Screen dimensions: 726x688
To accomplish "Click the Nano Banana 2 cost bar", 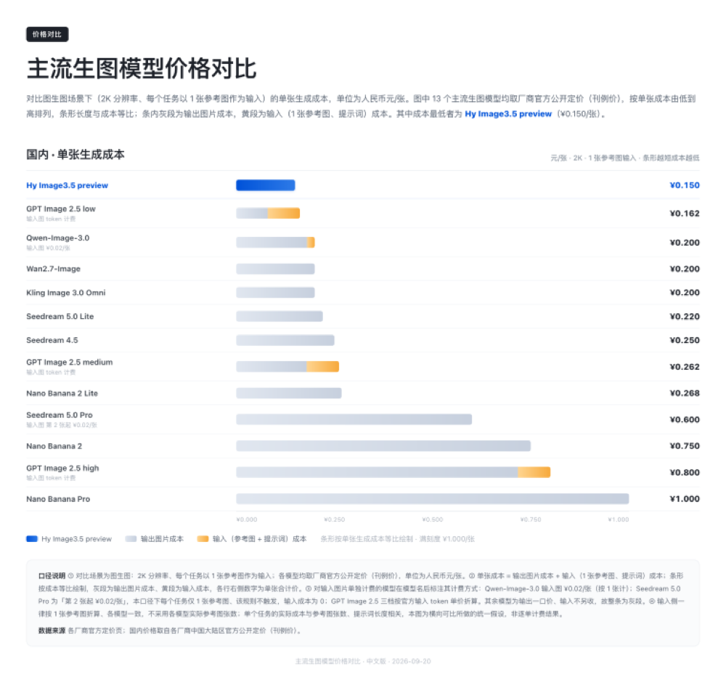I will coord(383,446).
